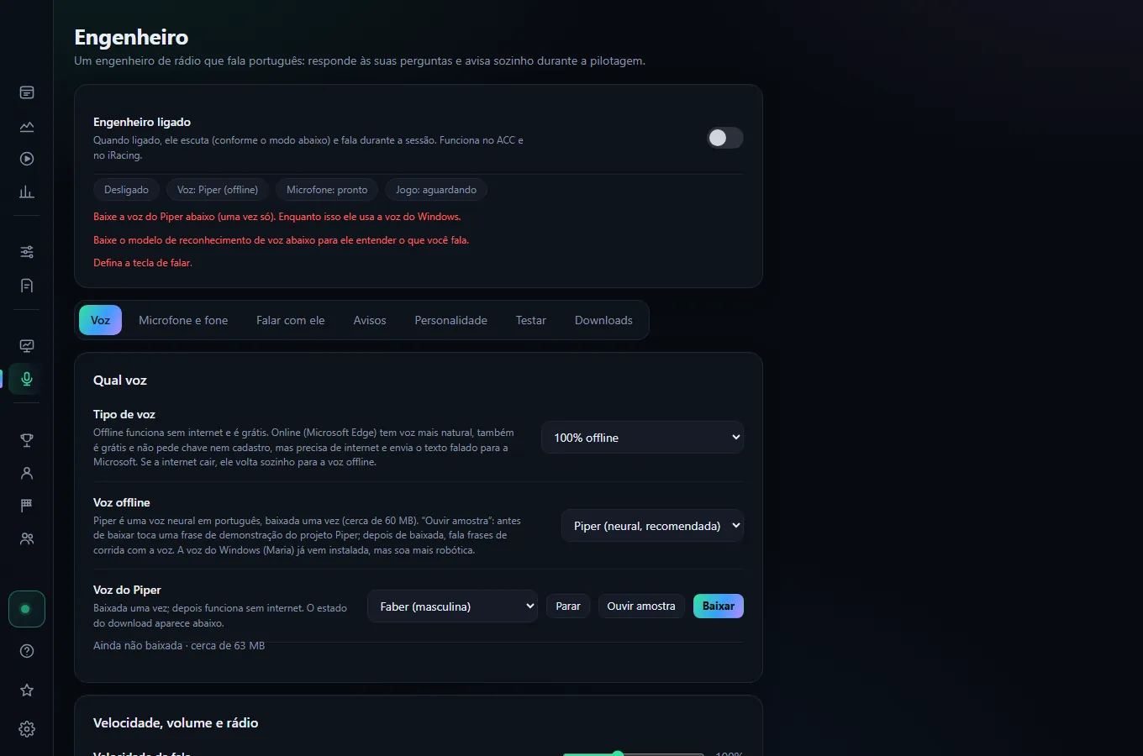Open the two-people group sidebar icon

pyautogui.click(x=27, y=539)
